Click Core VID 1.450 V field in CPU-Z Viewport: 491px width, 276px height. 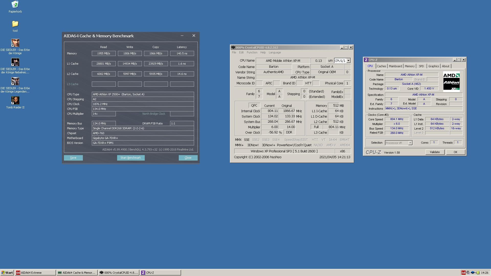coord(429,89)
